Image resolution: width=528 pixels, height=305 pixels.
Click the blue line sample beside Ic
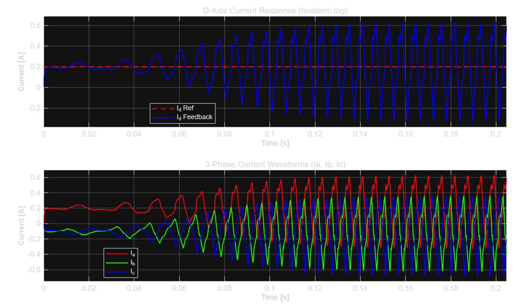117,272
